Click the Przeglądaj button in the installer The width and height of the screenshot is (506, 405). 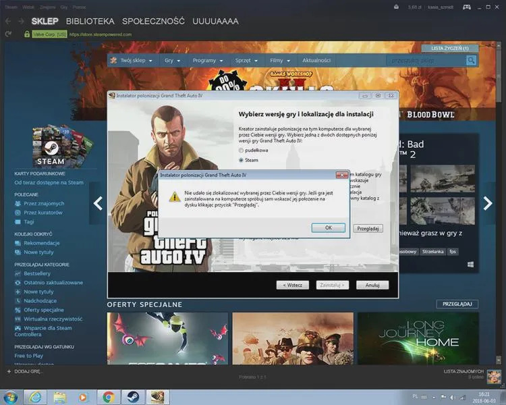(368, 229)
